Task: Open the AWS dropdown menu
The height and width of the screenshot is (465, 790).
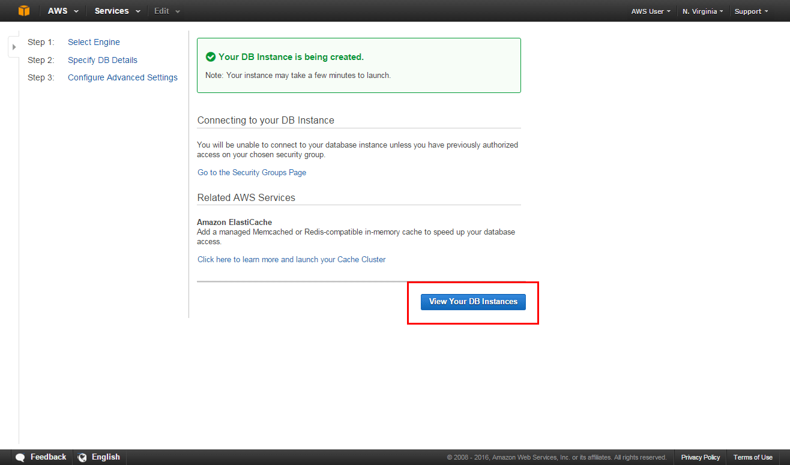Action: pyautogui.click(x=63, y=11)
